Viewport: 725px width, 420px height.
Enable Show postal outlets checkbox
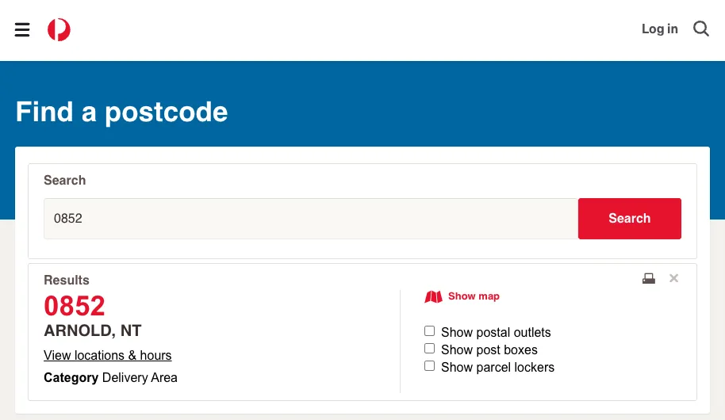click(430, 331)
